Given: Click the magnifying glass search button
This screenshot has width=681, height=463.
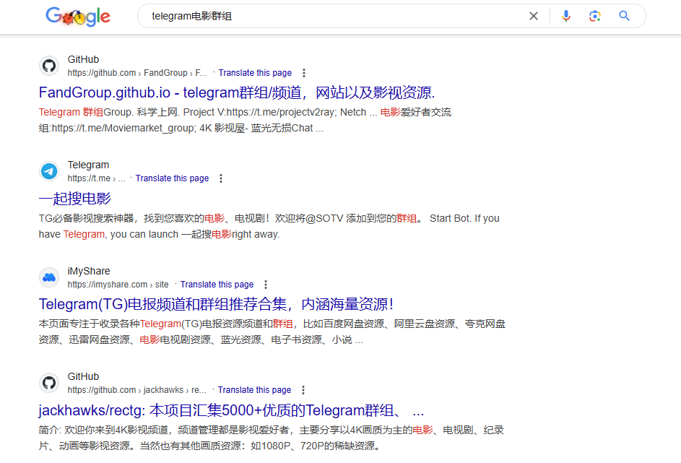Looking at the screenshot, I should [624, 16].
